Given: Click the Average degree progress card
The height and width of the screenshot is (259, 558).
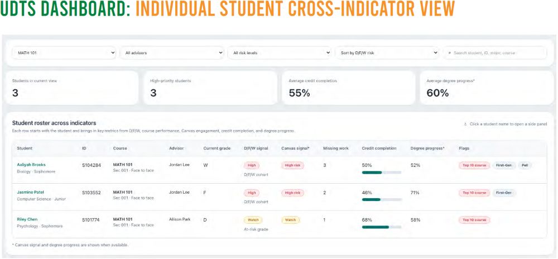Looking at the screenshot, I should click(487, 88).
